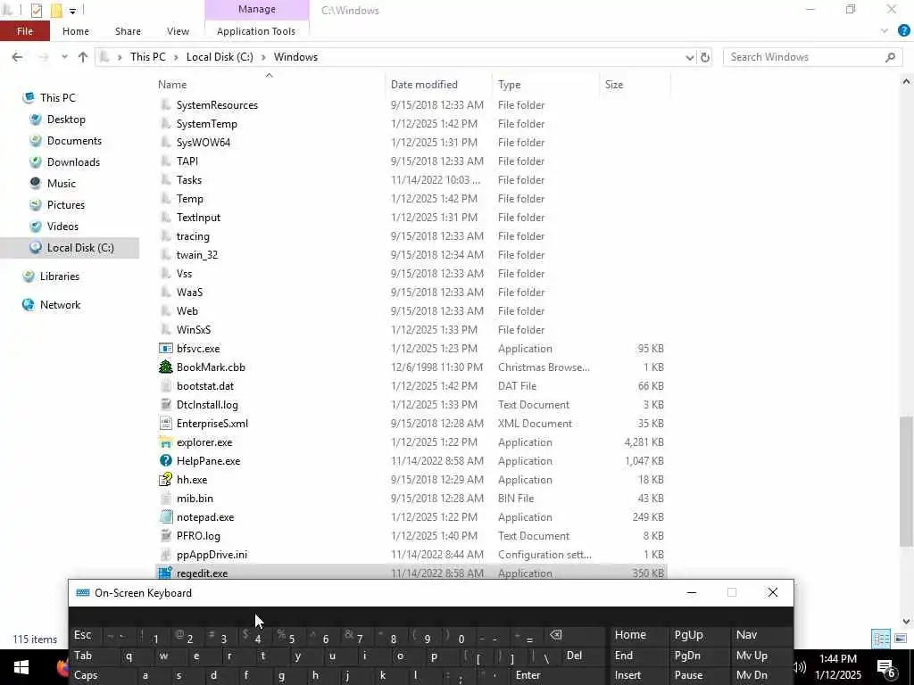Click This PC in the address bar
914x685 pixels.
(147, 57)
